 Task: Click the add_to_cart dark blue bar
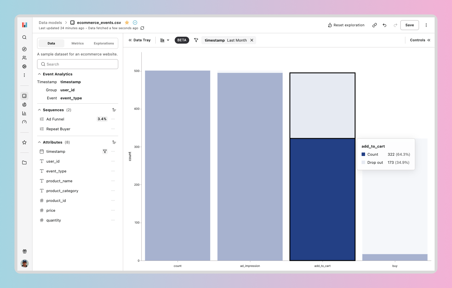click(x=322, y=200)
